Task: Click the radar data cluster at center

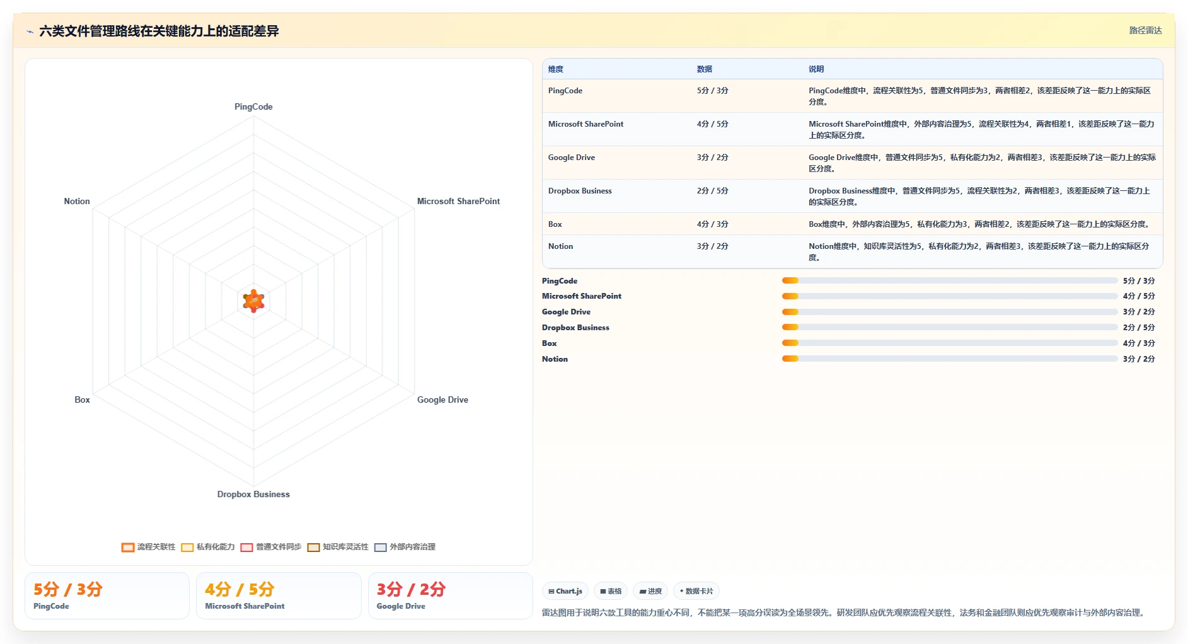Action: 253,301
